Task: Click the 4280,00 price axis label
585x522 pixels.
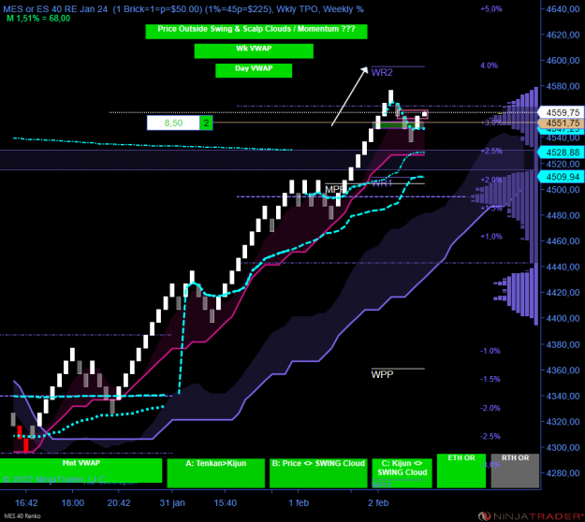Action: pos(563,473)
